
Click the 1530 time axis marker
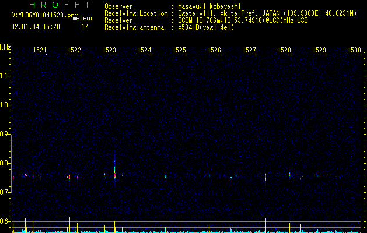pyautogui.click(x=354, y=50)
